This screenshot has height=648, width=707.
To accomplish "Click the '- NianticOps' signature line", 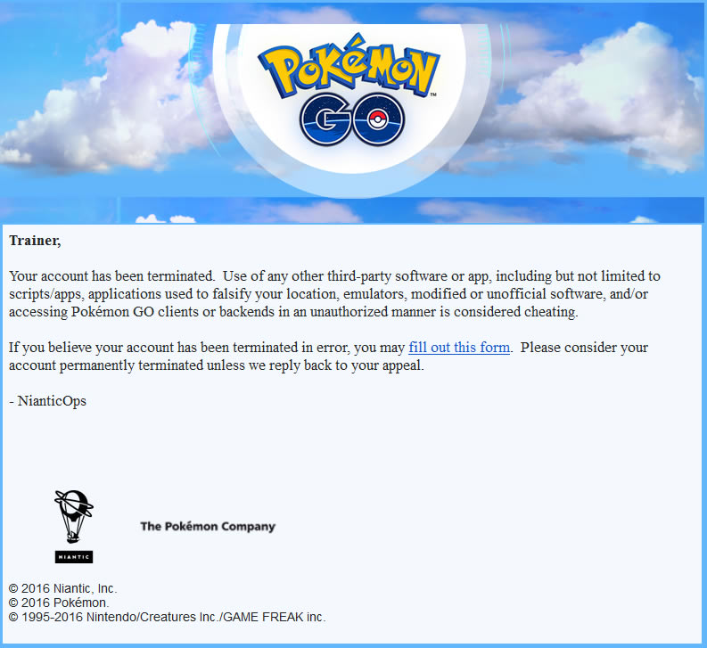I will pyautogui.click(x=47, y=401).
